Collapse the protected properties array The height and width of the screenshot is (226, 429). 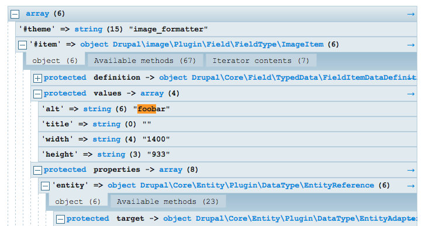37,170
